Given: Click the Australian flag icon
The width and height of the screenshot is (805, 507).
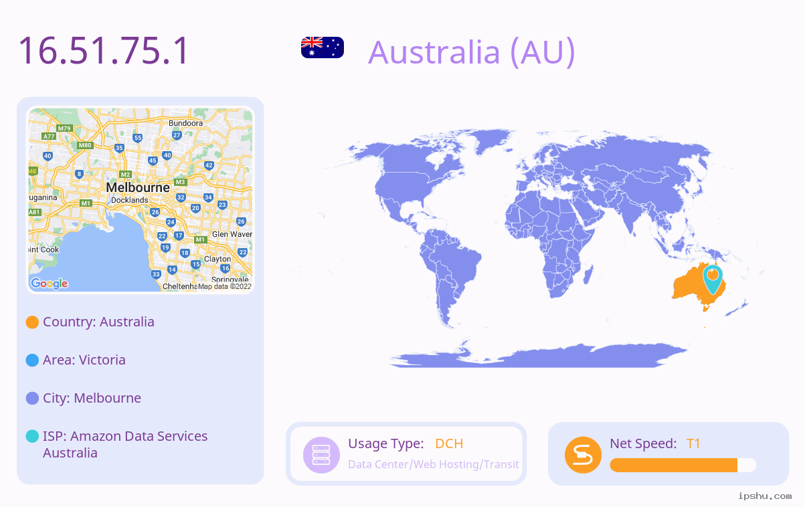Looking at the screenshot, I should click(323, 47).
